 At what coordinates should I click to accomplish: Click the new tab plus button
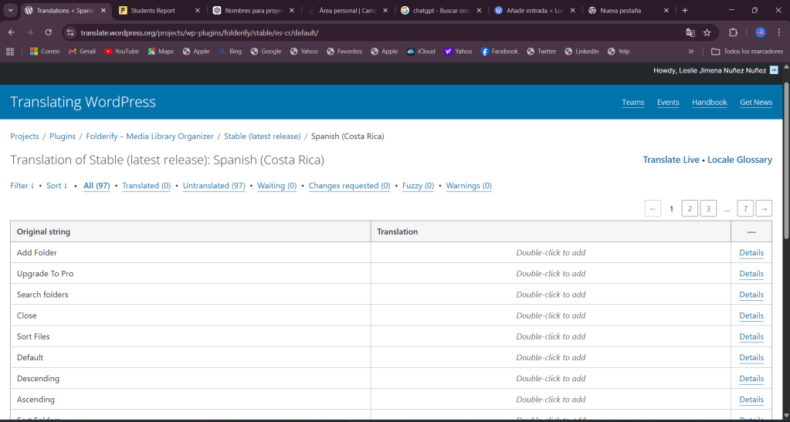click(x=685, y=11)
